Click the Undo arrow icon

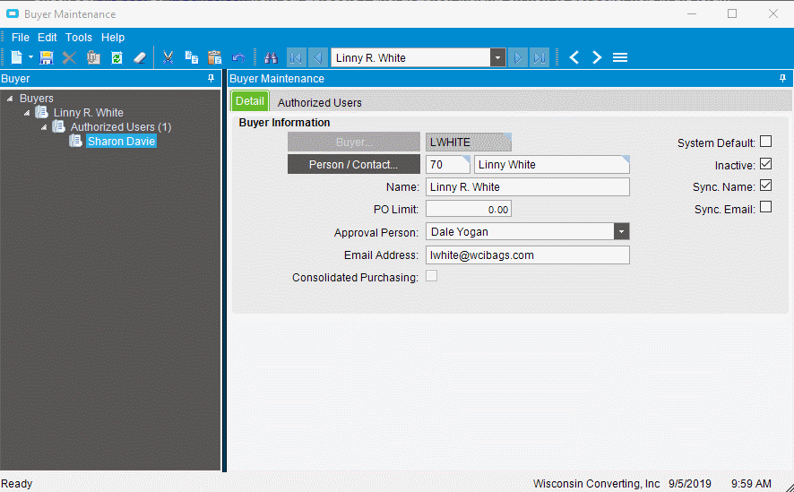(x=238, y=57)
